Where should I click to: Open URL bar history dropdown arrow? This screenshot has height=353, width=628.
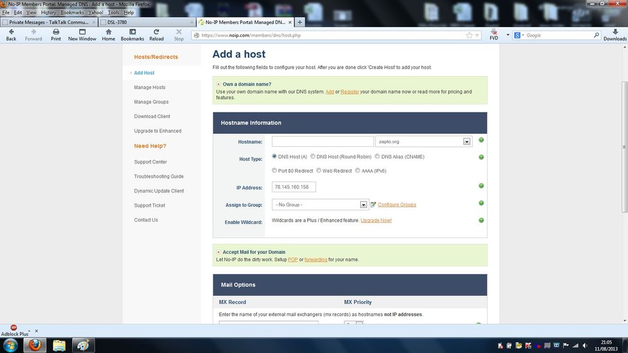[x=477, y=35]
